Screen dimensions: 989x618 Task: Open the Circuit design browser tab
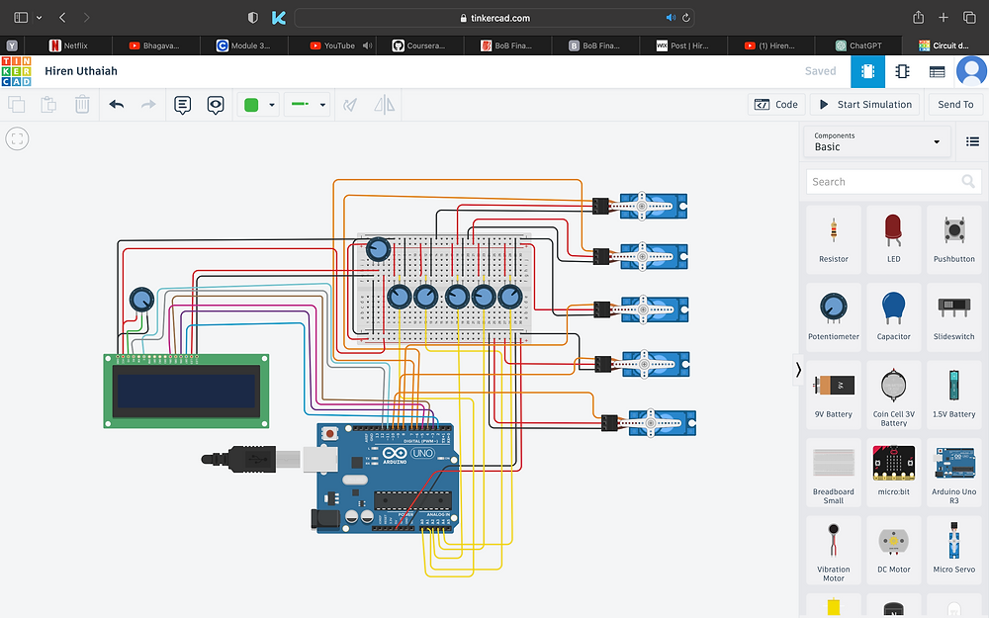coord(946,44)
